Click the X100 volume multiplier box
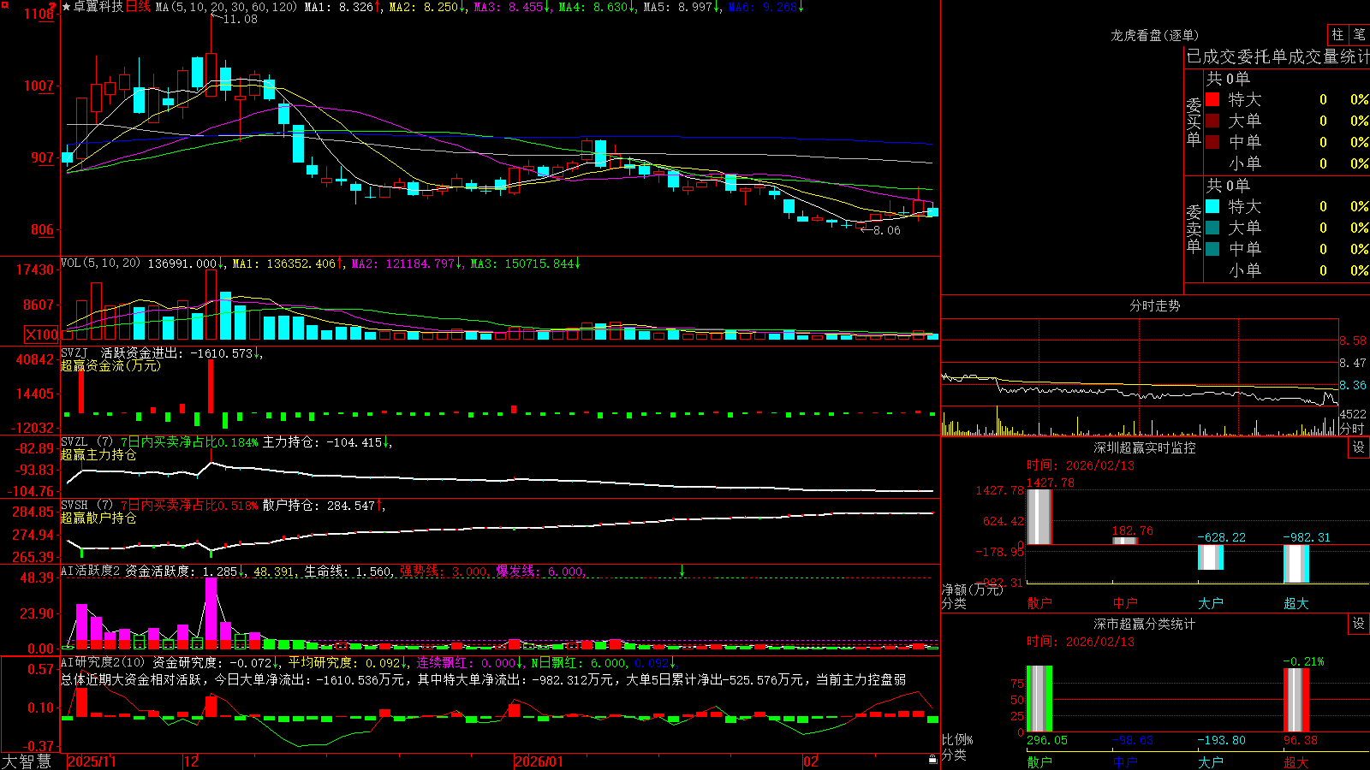Screen dimensions: 1370x770 [x=42, y=335]
